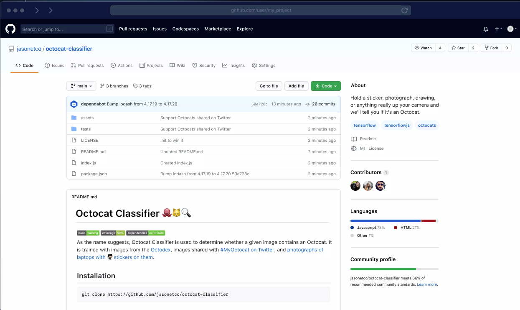Image resolution: width=520 pixels, height=310 pixels.
Task: Click the Watch button
Action: [x=423, y=48]
